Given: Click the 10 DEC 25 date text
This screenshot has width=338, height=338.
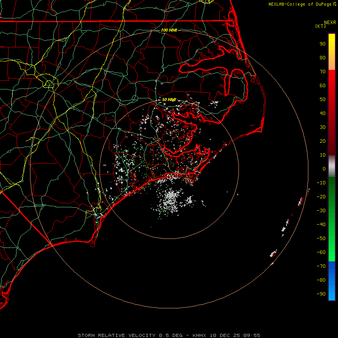Looking at the screenshot, I should (x=225, y=335).
